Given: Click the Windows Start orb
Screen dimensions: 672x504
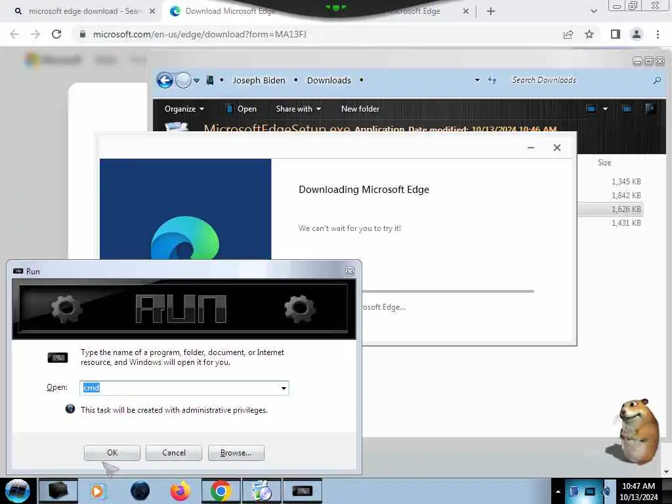Looking at the screenshot, I should click(x=18, y=491).
